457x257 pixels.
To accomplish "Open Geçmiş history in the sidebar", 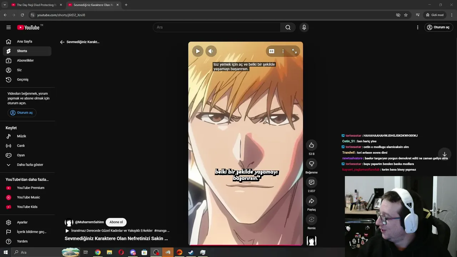I will point(27,80).
